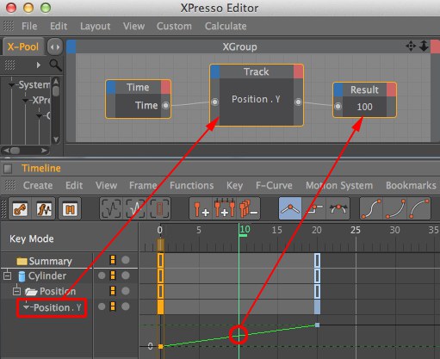
Task: Click the XGroup pan arrows icon
Action: coord(411,46)
